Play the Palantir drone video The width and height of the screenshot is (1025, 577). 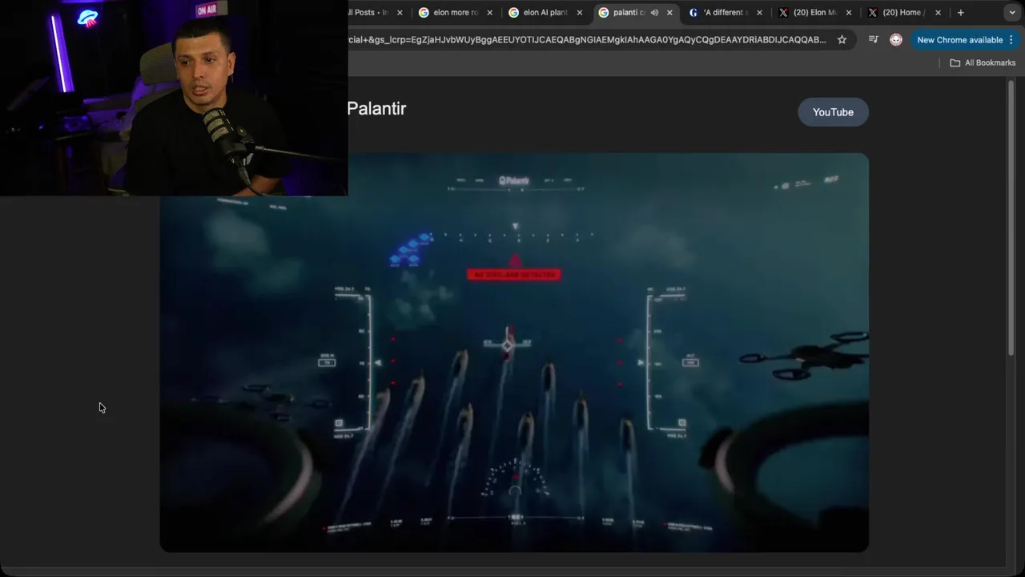tap(514, 353)
